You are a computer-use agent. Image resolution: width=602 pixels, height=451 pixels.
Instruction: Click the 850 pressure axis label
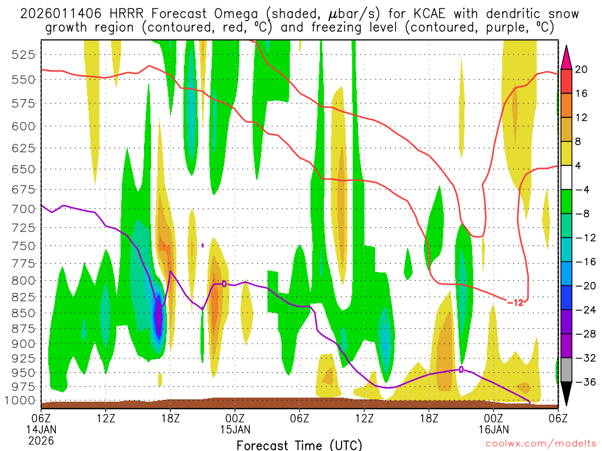(x=23, y=314)
